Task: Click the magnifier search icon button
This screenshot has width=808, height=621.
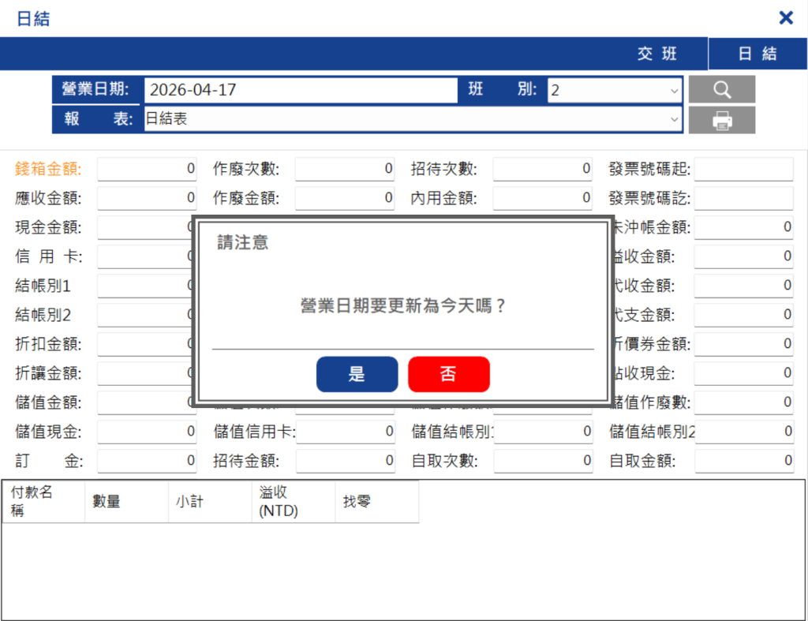Action: pos(722,90)
